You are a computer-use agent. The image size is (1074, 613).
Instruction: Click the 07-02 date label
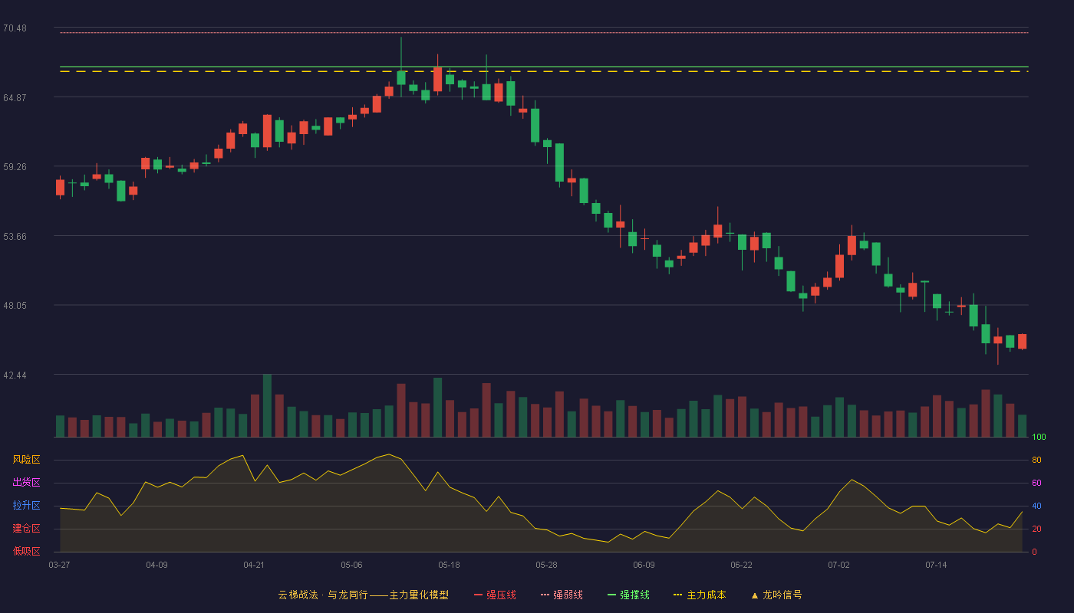click(x=838, y=565)
